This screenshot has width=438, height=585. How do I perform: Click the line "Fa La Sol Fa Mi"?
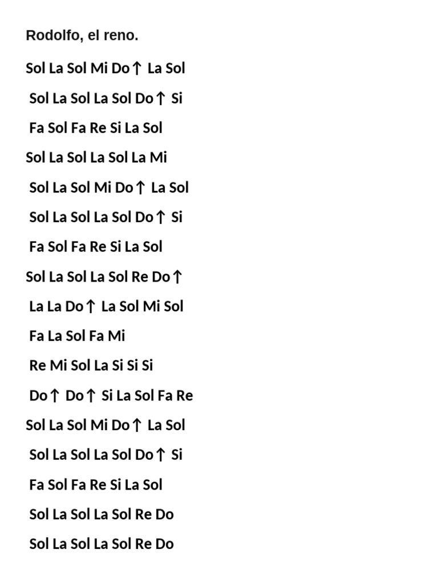coord(77,336)
